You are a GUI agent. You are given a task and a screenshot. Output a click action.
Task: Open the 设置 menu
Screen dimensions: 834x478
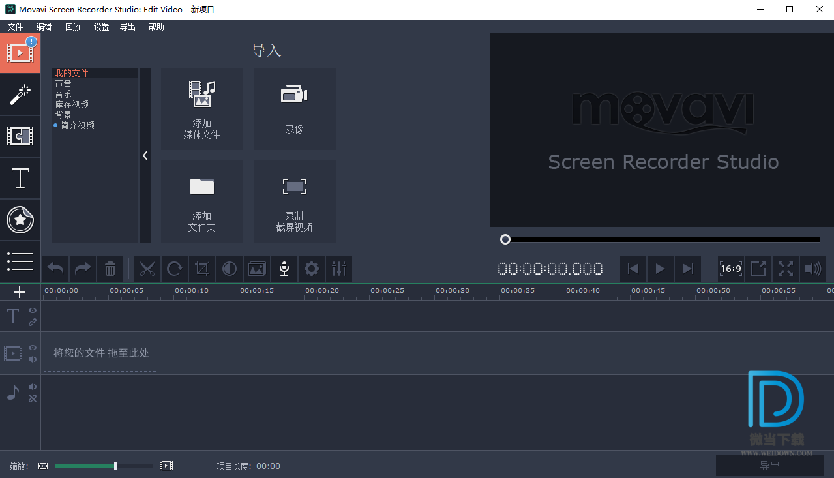pyautogui.click(x=101, y=27)
